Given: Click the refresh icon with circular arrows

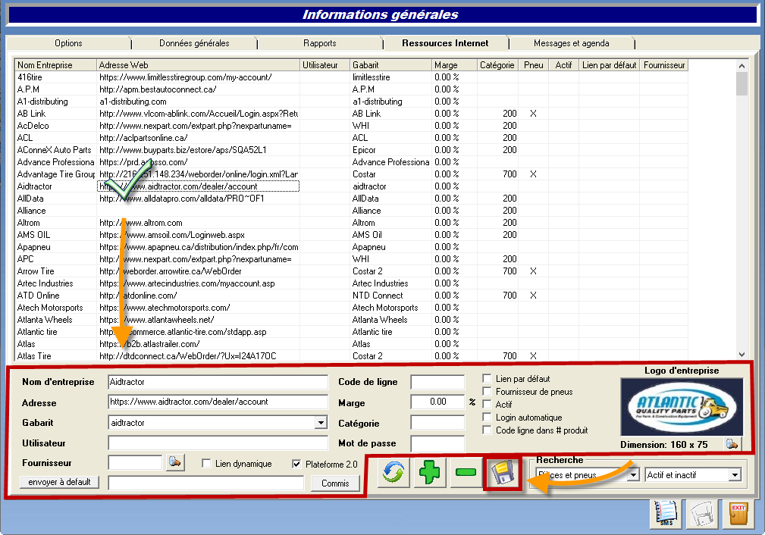Looking at the screenshot, I should [x=393, y=472].
